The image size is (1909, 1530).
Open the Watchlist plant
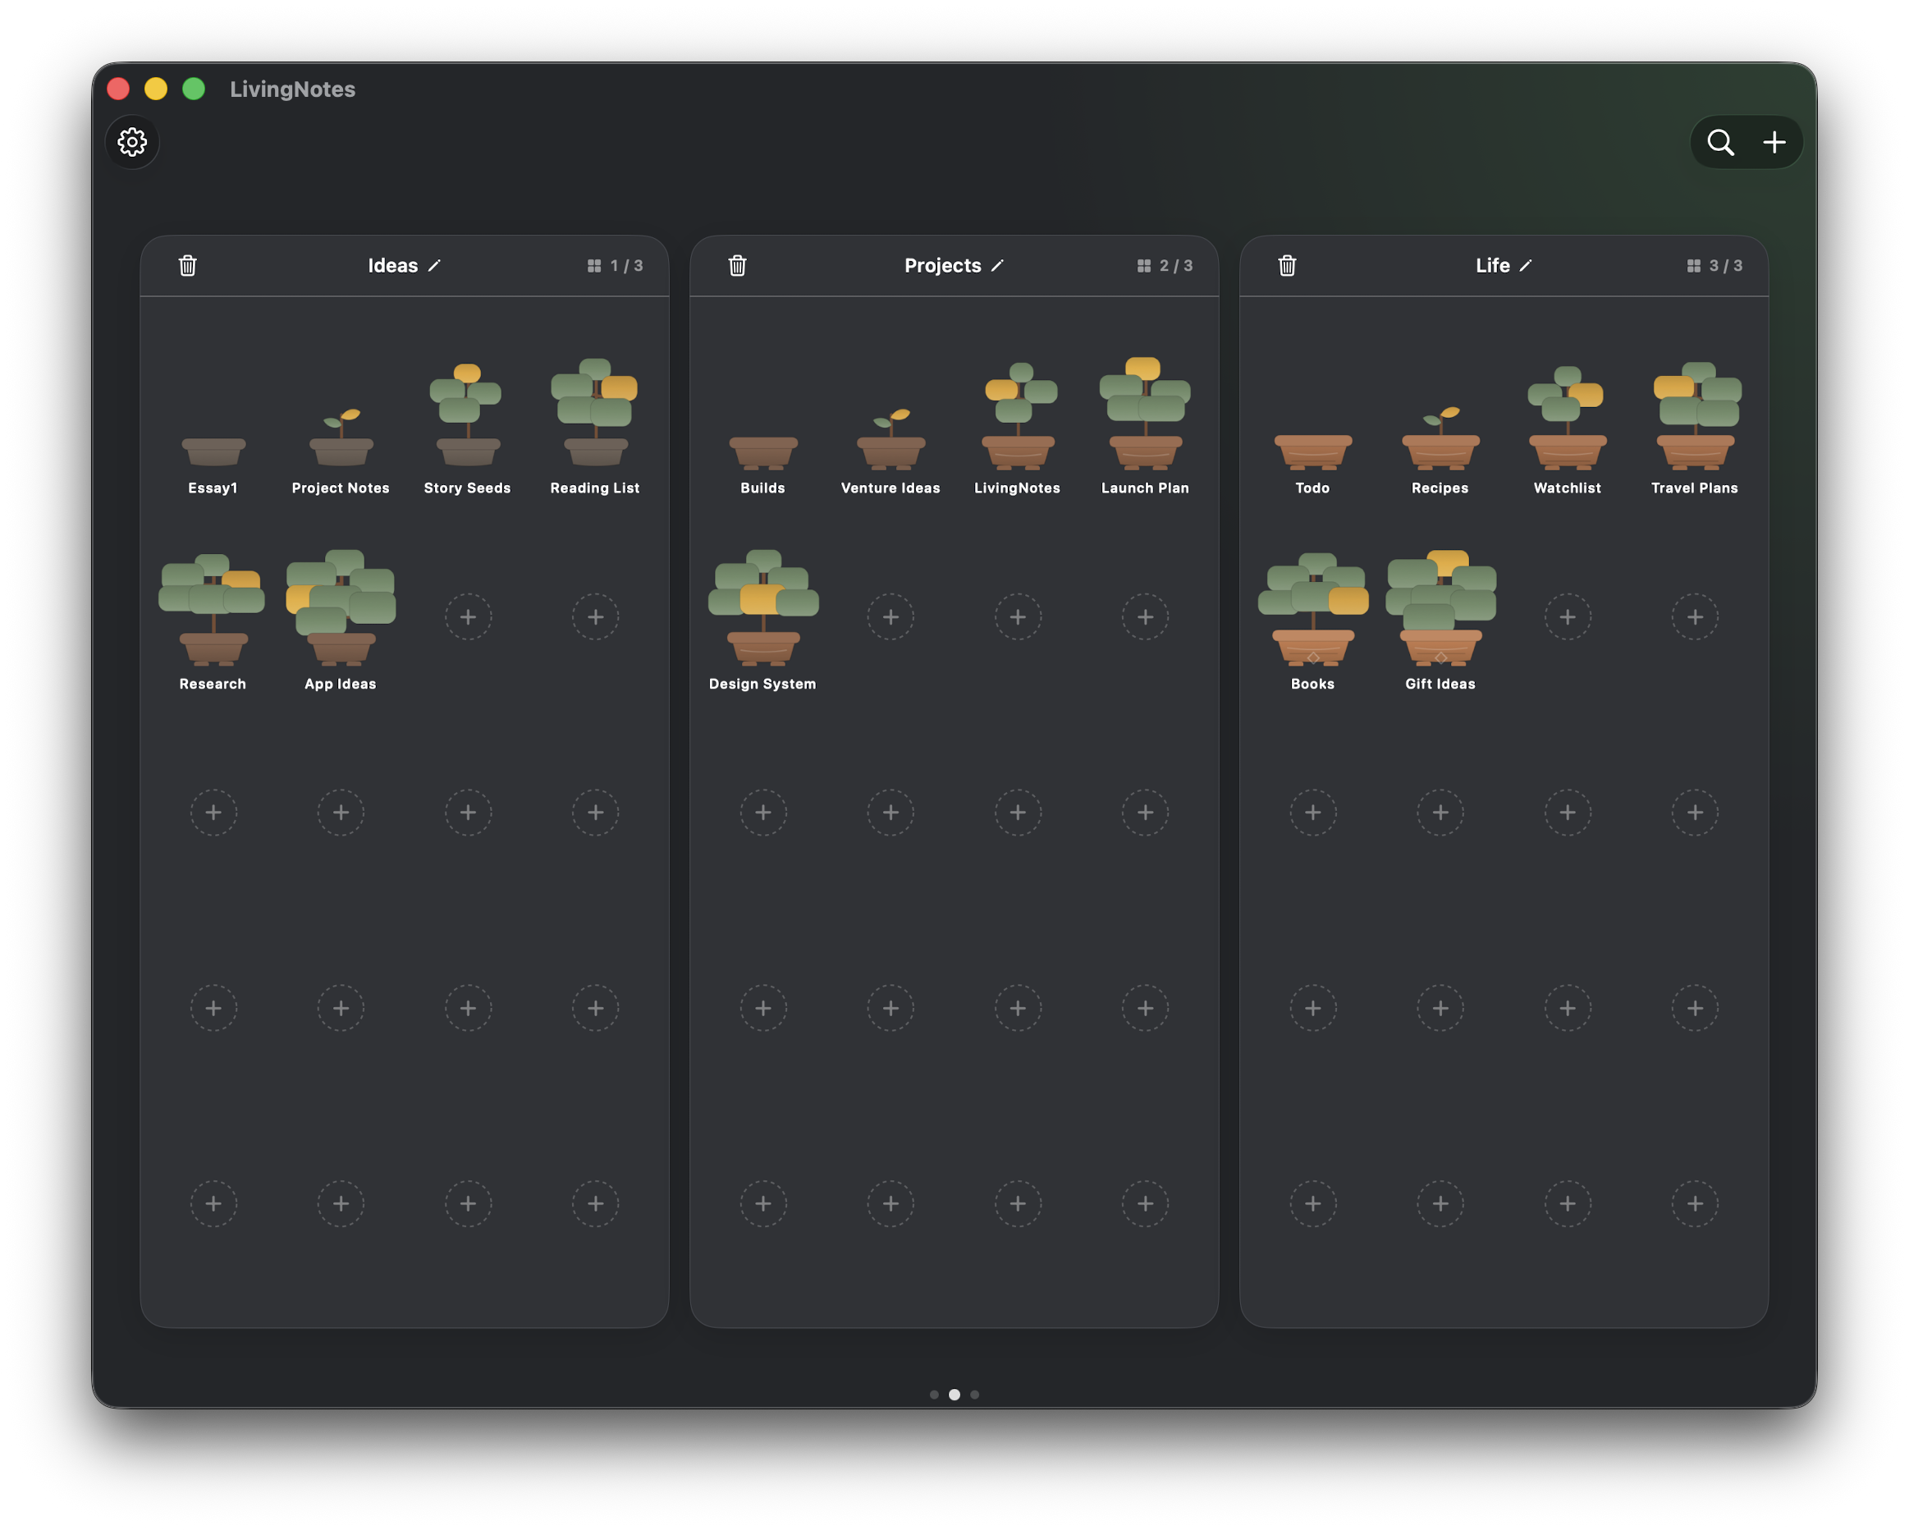[x=1568, y=417]
